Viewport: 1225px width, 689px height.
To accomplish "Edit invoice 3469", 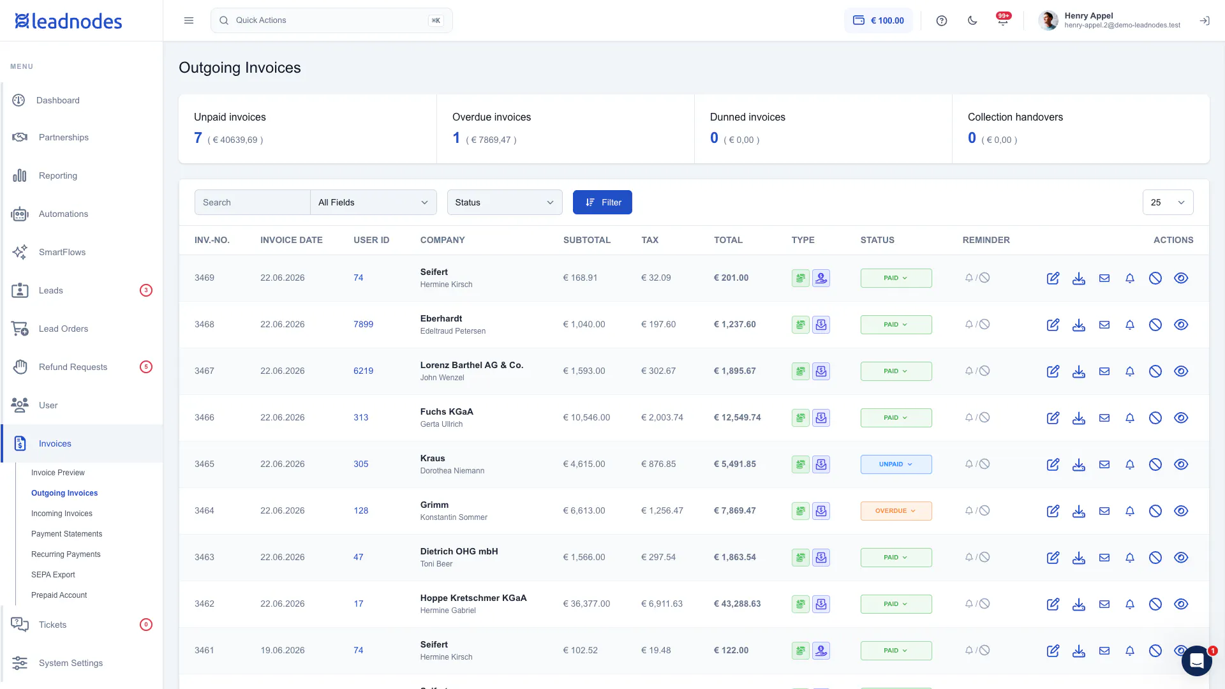I will [1053, 278].
